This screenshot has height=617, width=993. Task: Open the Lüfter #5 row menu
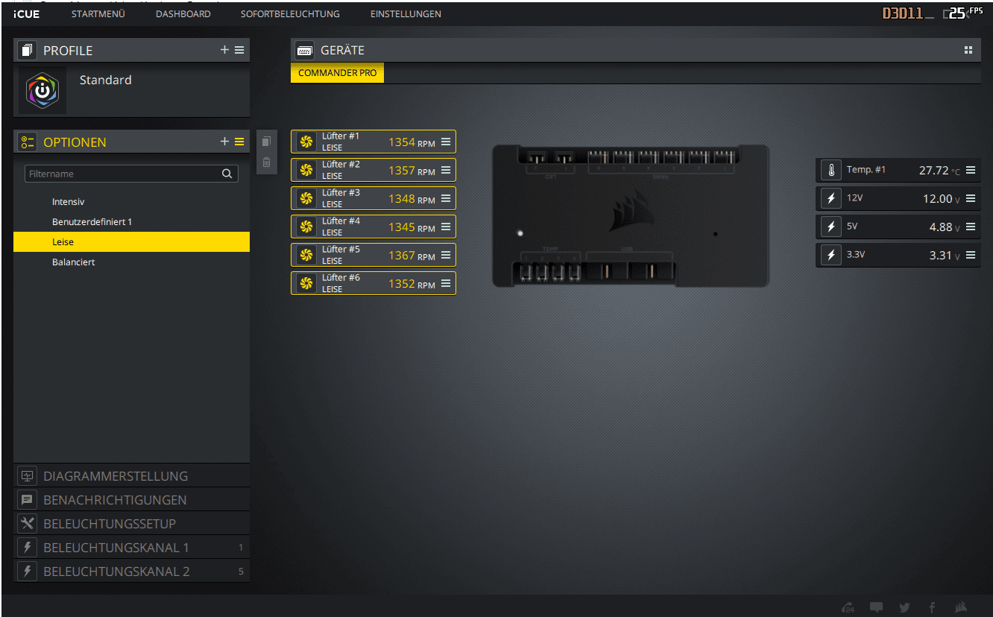[x=446, y=255]
